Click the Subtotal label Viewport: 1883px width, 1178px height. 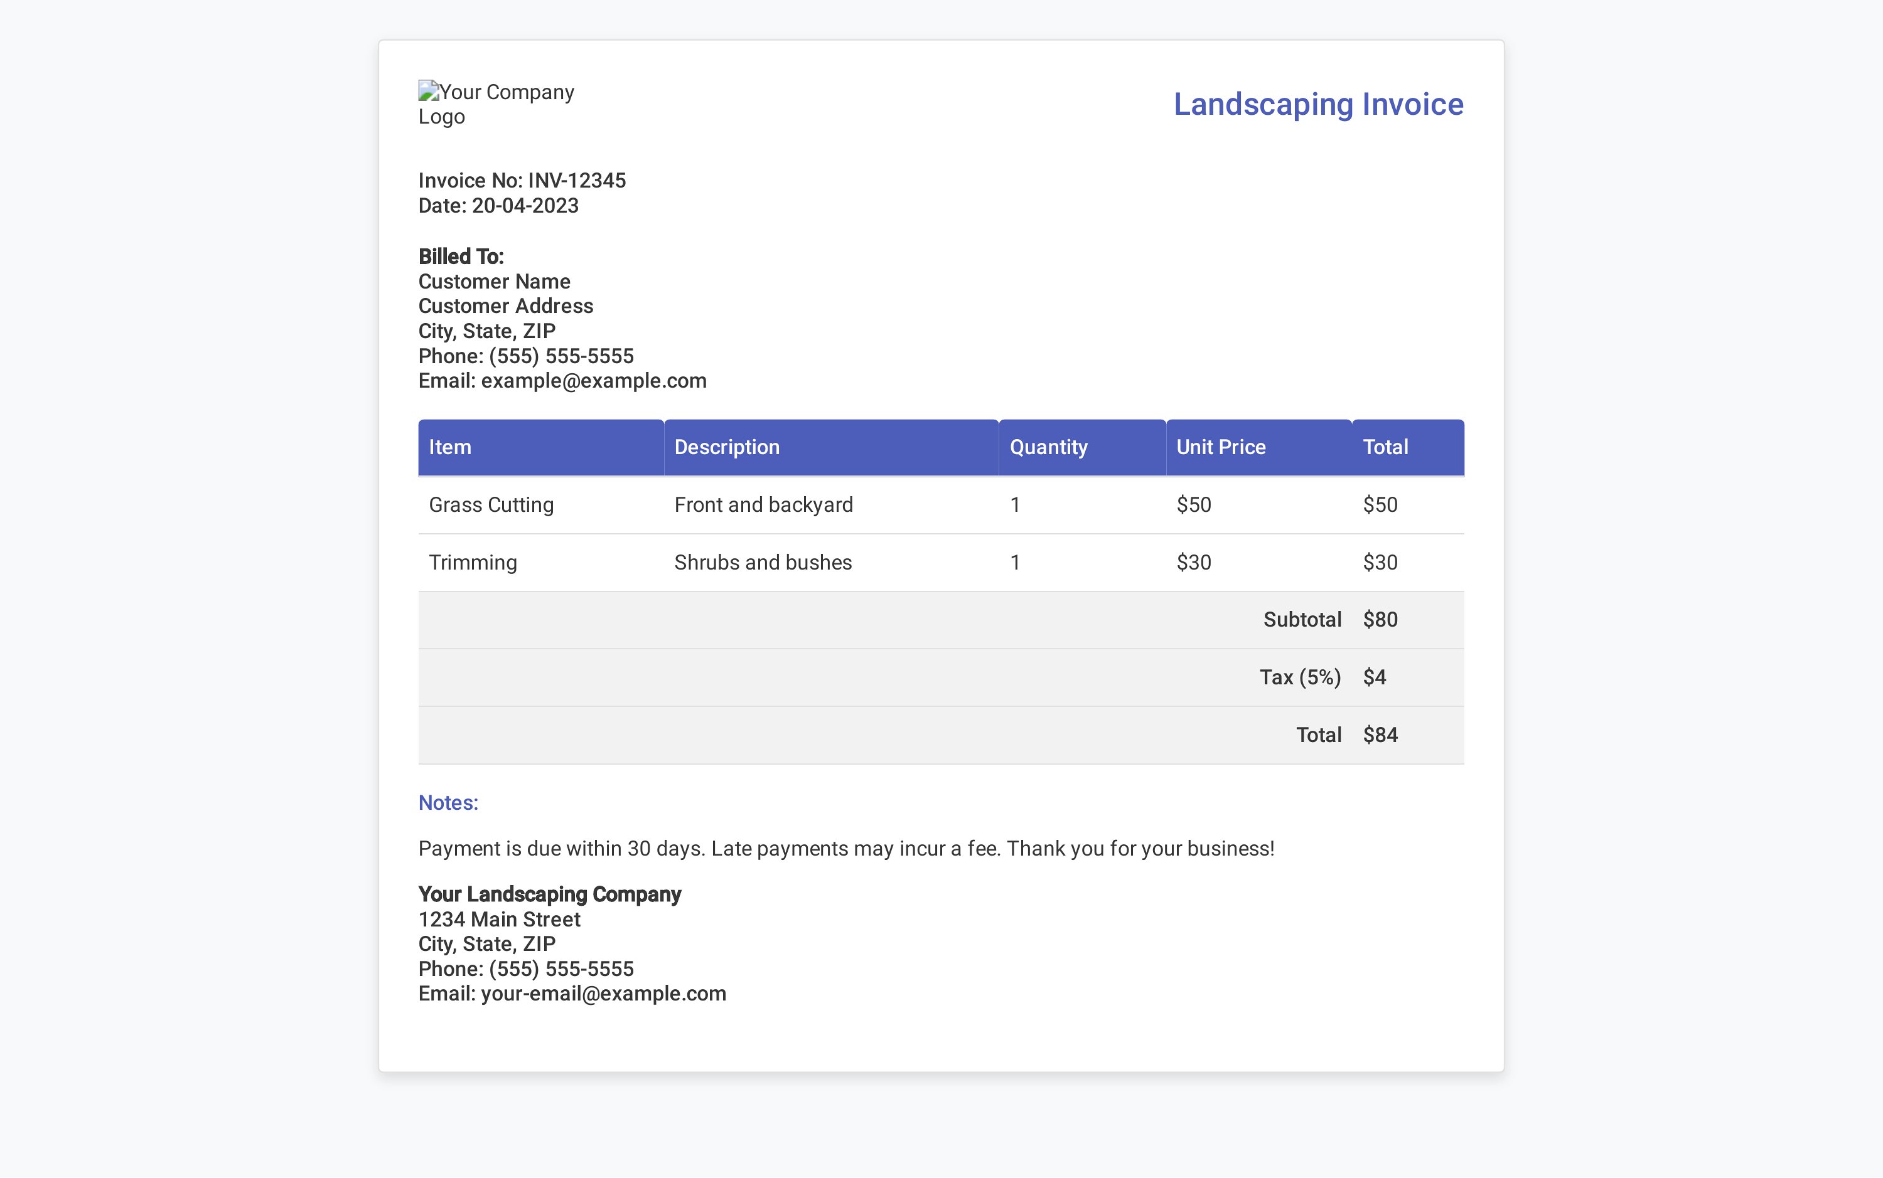click(1302, 620)
